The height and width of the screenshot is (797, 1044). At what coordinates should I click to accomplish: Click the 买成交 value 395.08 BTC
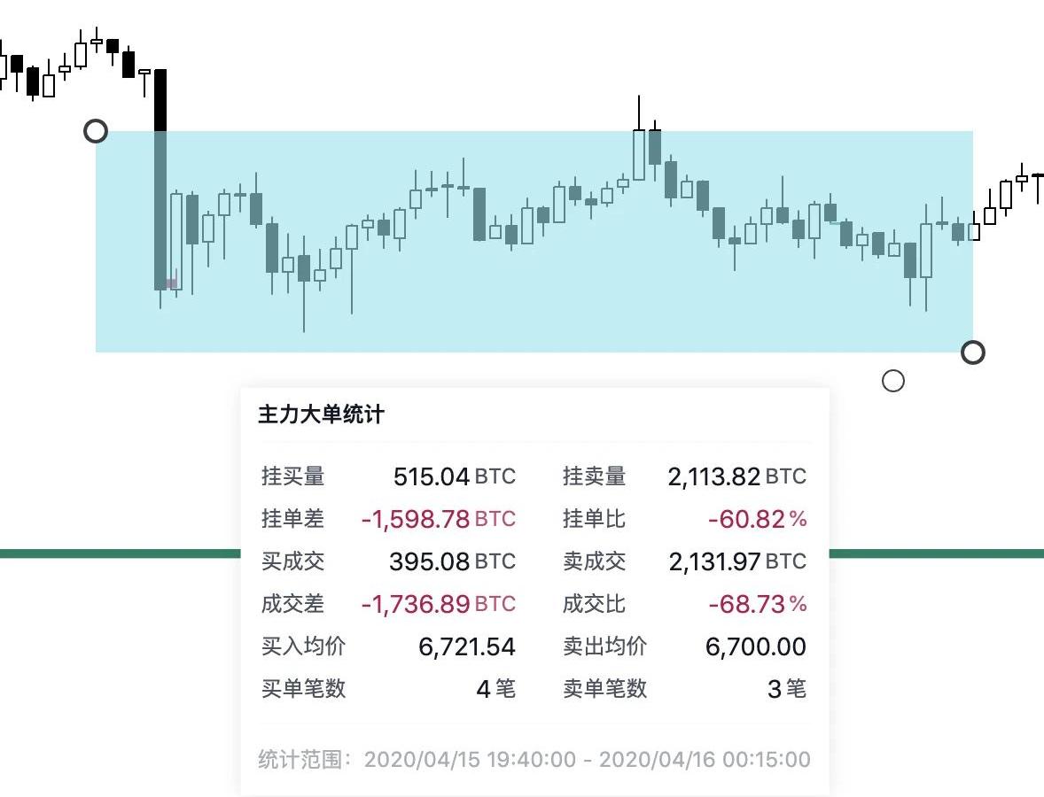click(x=452, y=561)
